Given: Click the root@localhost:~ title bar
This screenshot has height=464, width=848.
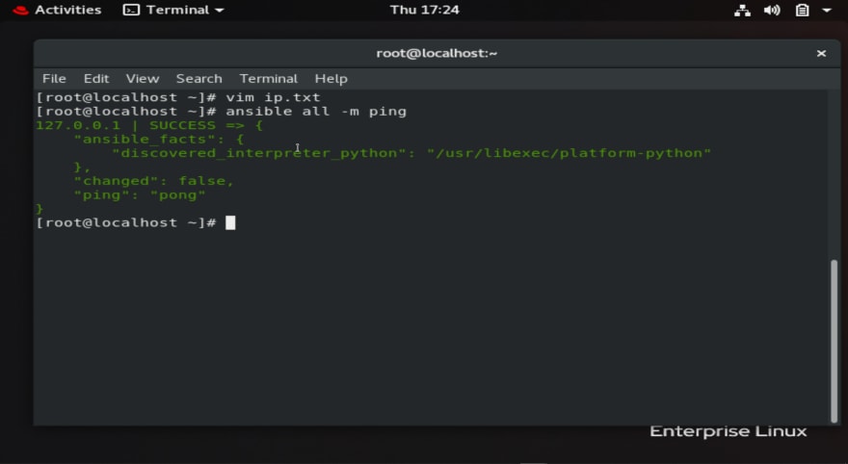Looking at the screenshot, I should click(x=437, y=54).
